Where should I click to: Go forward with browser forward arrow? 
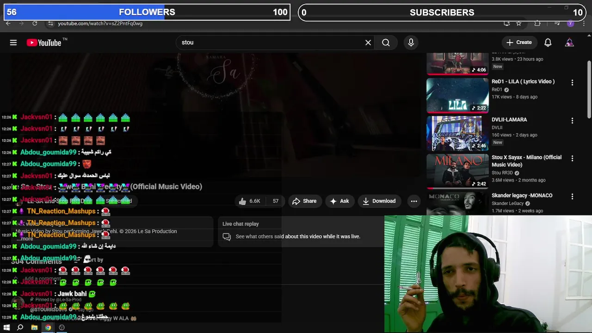21,23
